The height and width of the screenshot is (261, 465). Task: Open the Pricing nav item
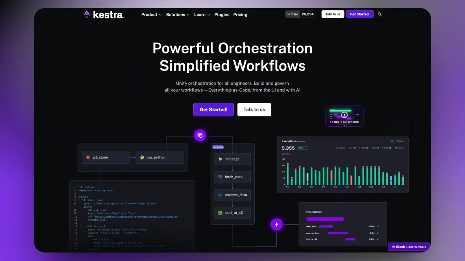point(240,15)
